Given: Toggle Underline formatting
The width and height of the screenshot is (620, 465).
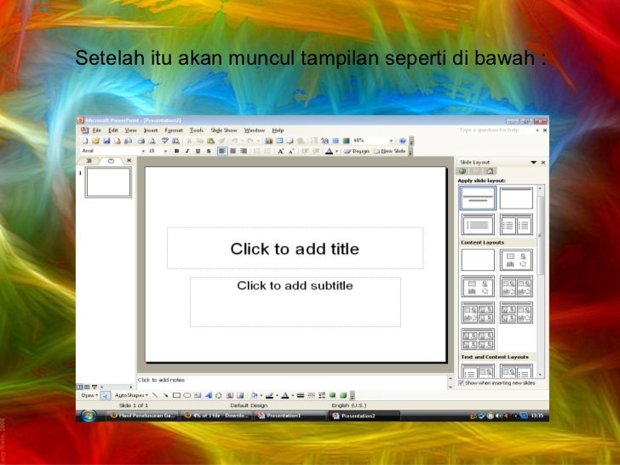Looking at the screenshot, I should [x=198, y=151].
